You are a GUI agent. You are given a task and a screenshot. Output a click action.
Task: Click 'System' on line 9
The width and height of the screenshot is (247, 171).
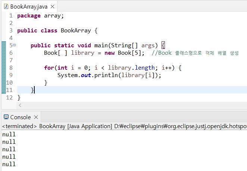click(x=68, y=75)
